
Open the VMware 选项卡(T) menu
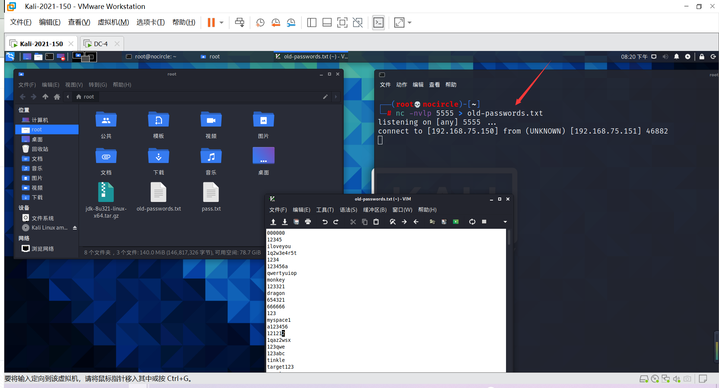click(x=150, y=22)
